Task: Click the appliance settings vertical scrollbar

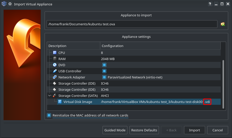Action: [x=223, y=84]
